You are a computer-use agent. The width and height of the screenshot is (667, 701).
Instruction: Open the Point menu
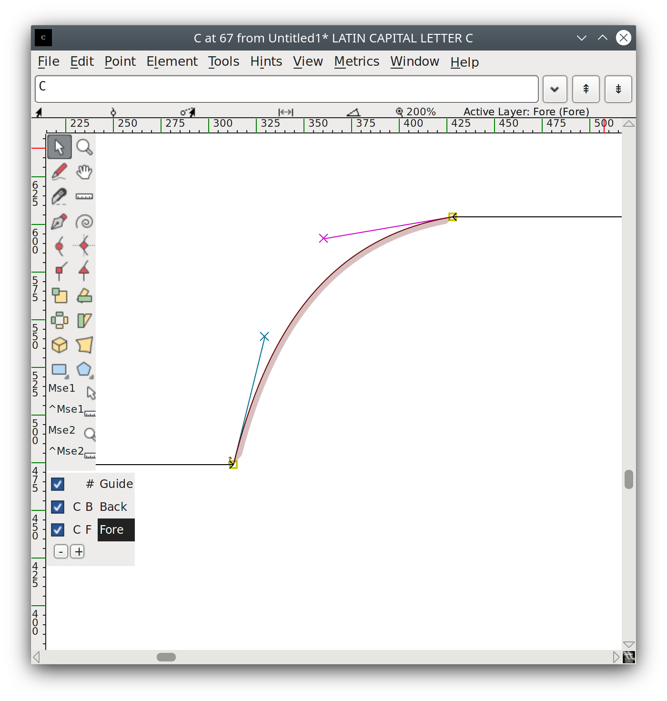(120, 61)
